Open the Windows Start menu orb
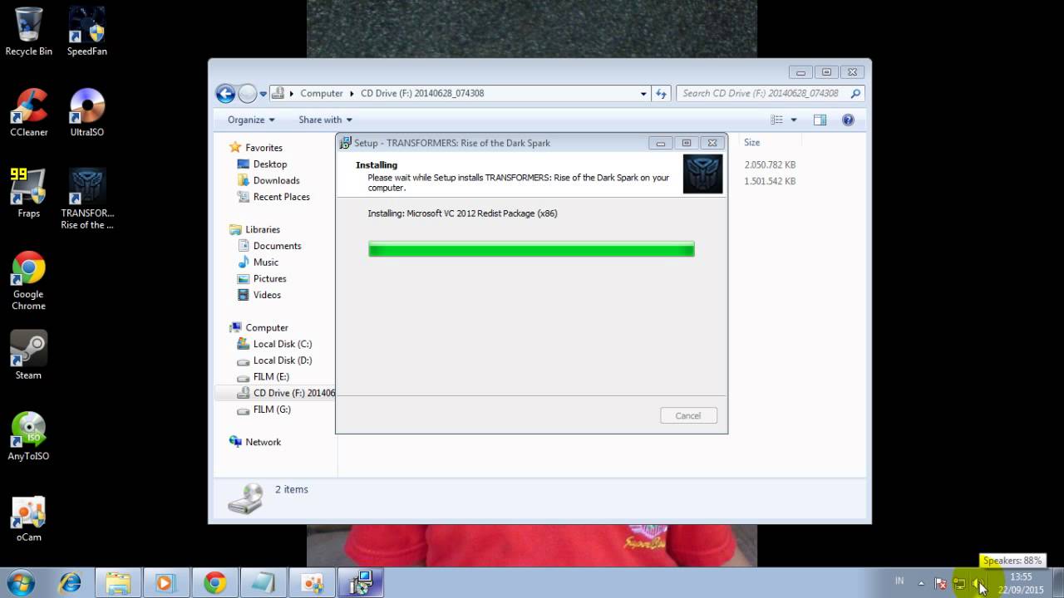Viewport: 1064px width, 598px height. [x=20, y=583]
